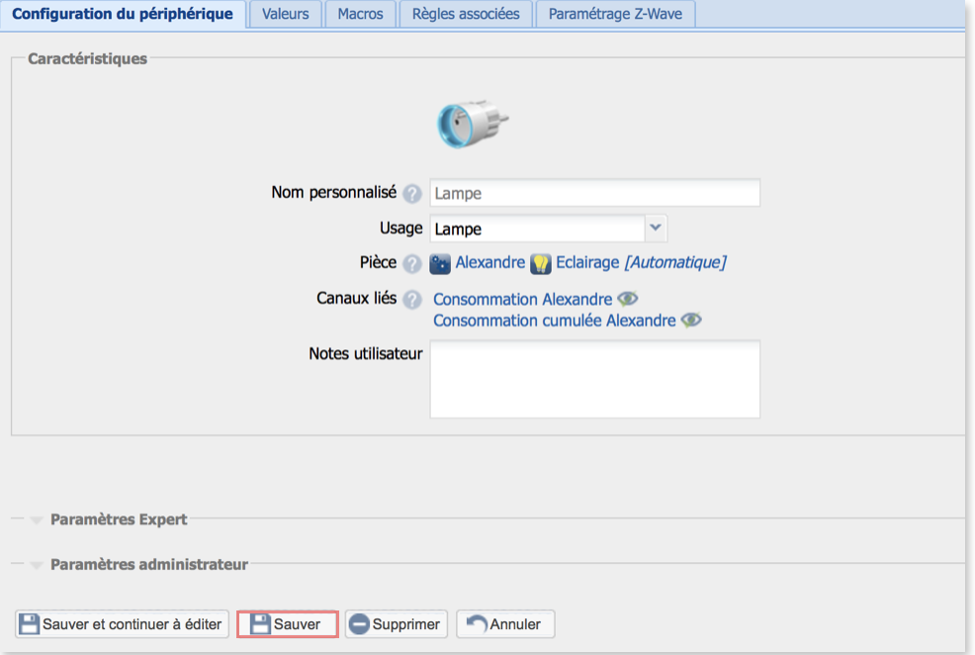Toggle eye icon for Consommation Alexandre
Screen dimensions: 975x655
click(628, 299)
